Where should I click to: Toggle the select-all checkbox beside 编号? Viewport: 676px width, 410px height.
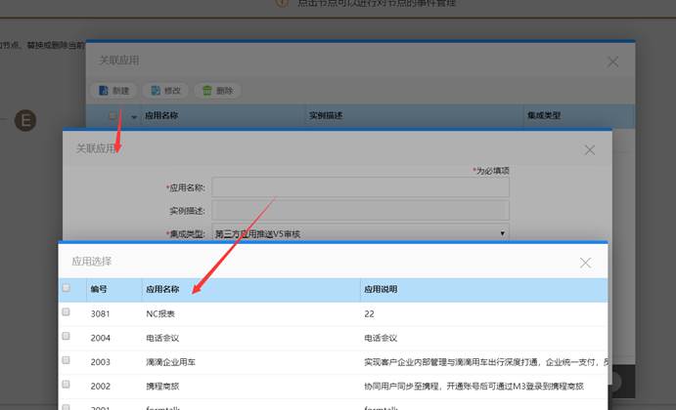coord(66,288)
